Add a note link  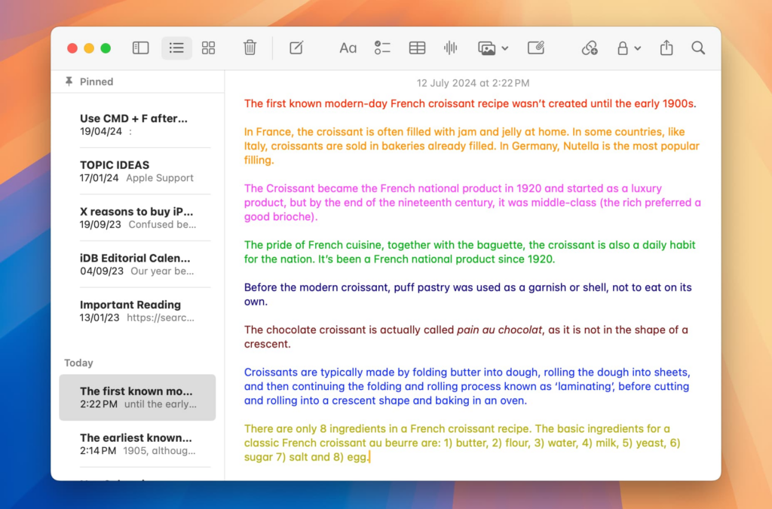pyautogui.click(x=590, y=48)
